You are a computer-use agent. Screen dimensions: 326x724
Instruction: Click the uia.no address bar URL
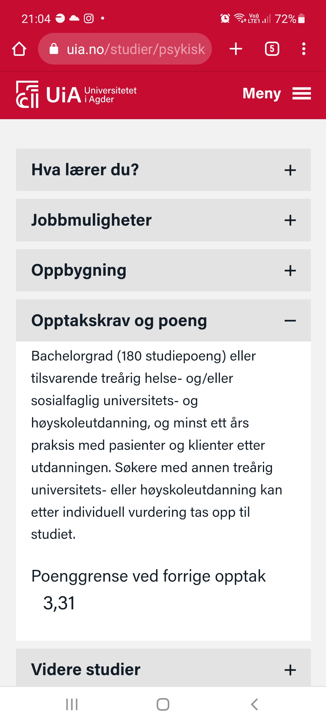point(136,49)
